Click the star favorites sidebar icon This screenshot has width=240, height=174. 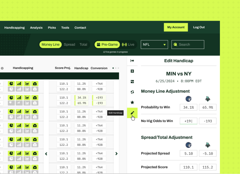coord(132,102)
